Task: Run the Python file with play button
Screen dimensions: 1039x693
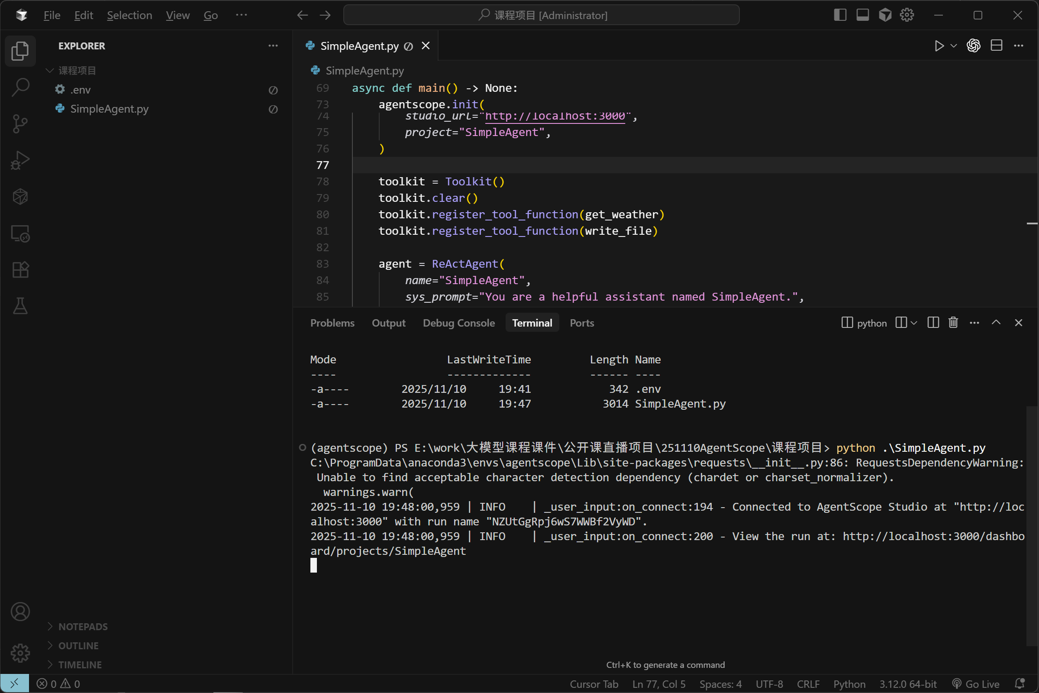Action: [x=939, y=45]
